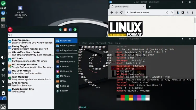
Task: Open the Settings category
Action: (66, 86)
